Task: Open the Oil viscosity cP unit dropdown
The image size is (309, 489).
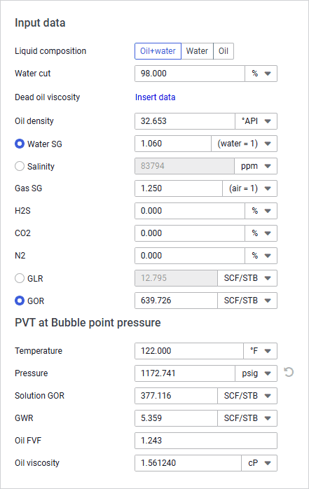Action: click(x=259, y=463)
